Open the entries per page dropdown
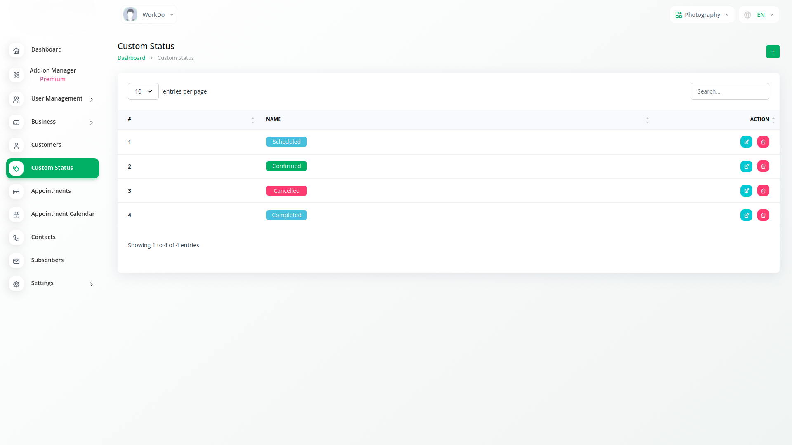The height and width of the screenshot is (445, 792). coord(143,91)
